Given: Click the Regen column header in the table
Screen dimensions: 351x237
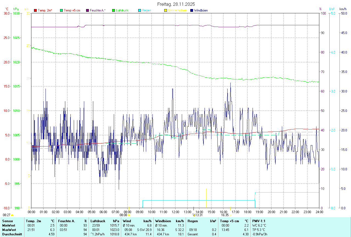Looking at the screenshot, I should click(x=193, y=221).
